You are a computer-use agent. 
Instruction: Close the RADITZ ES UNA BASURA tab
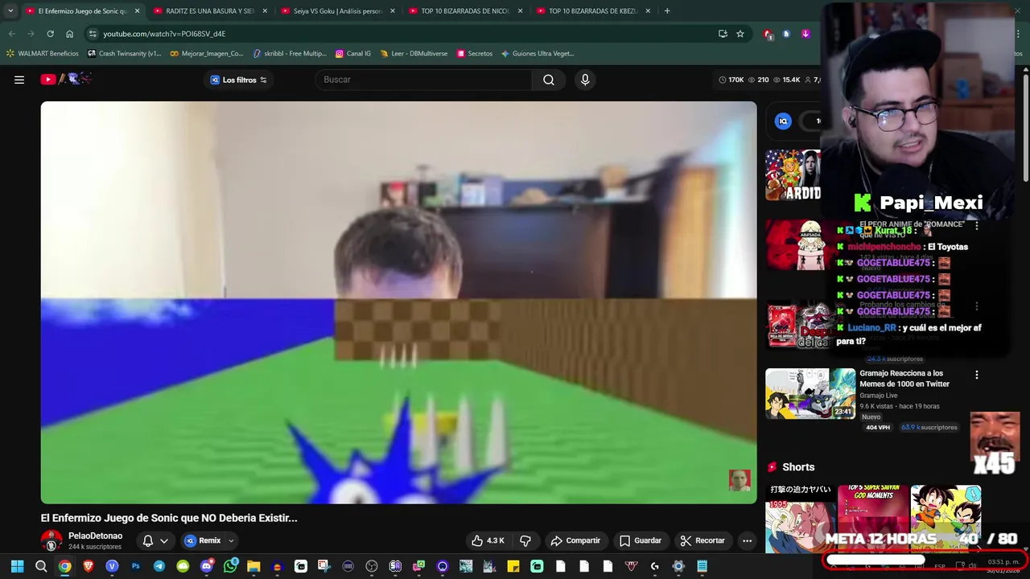[x=265, y=11]
